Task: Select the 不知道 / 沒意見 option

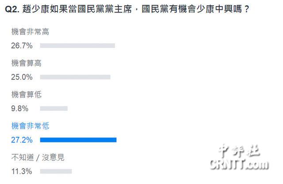Action: (x=38, y=157)
